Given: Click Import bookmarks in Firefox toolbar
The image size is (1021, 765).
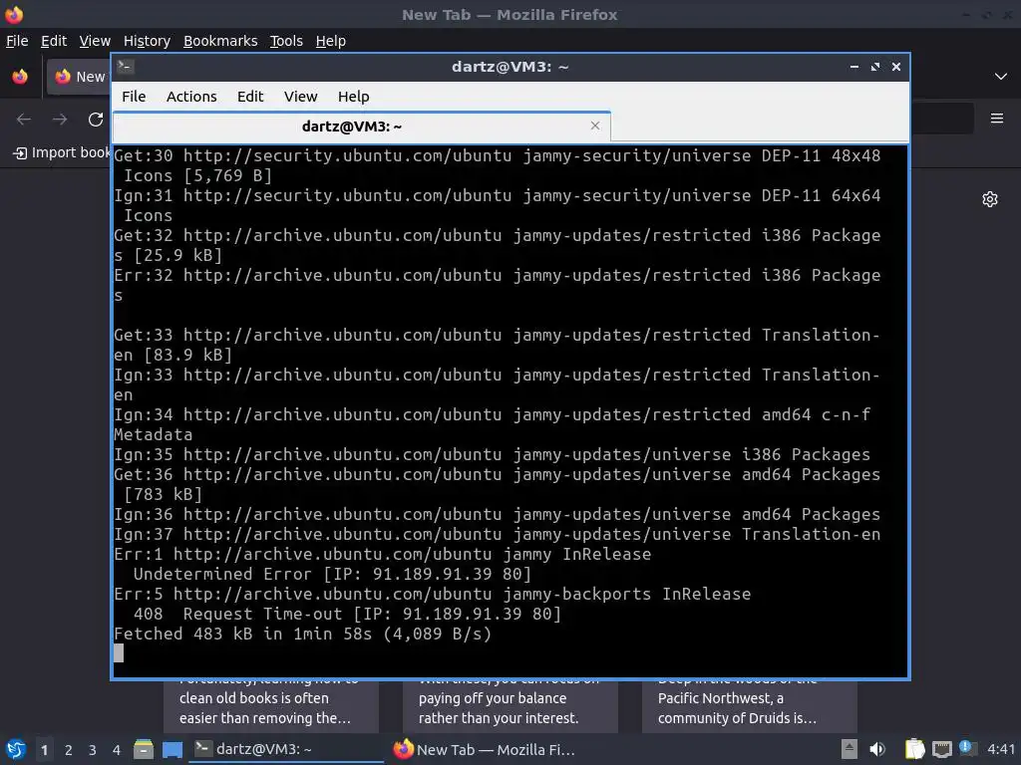Looking at the screenshot, I should point(62,152).
